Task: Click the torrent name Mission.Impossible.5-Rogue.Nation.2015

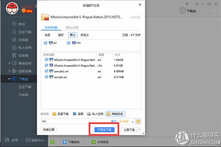Action: [x=87, y=17]
